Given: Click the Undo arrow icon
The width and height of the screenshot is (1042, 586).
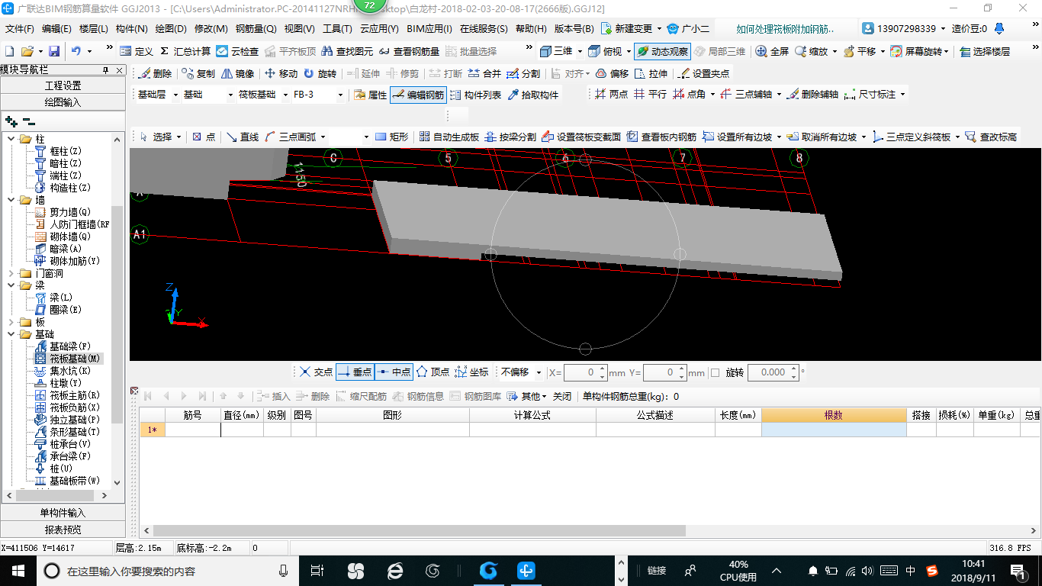Looking at the screenshot, I should (x=76, y=51).
